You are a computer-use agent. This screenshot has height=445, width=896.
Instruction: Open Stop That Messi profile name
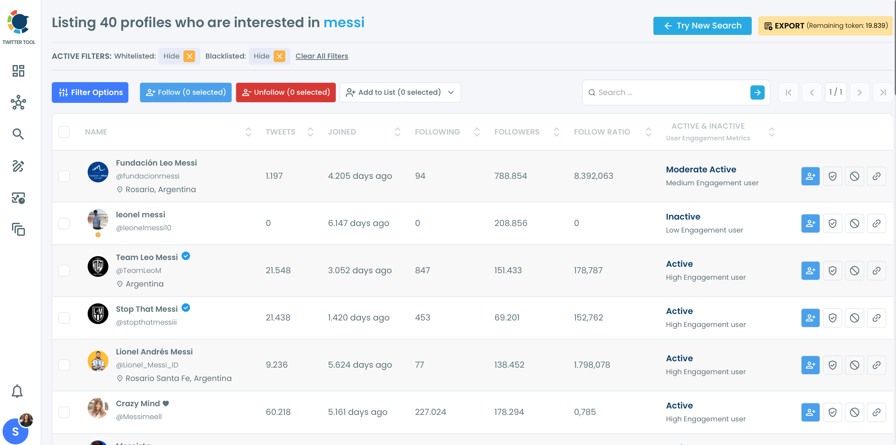pyautogui.click(x=147, y=309)
